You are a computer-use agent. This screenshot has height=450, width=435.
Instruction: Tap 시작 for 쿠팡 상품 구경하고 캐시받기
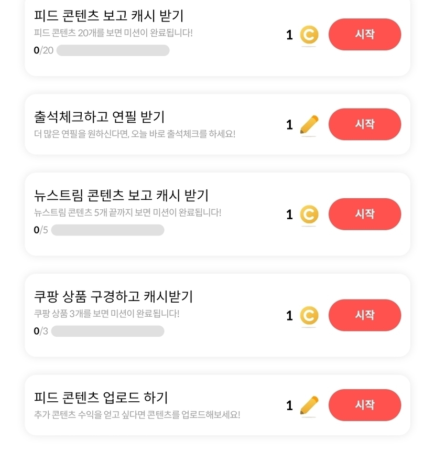coord(364,315)
